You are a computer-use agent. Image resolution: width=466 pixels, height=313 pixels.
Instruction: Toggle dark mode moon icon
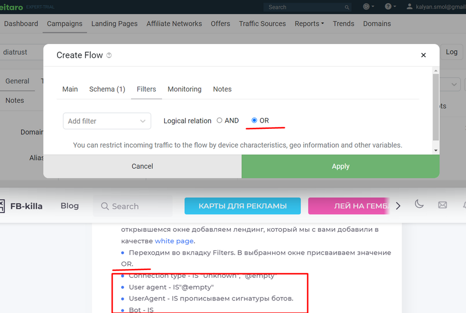419,205
